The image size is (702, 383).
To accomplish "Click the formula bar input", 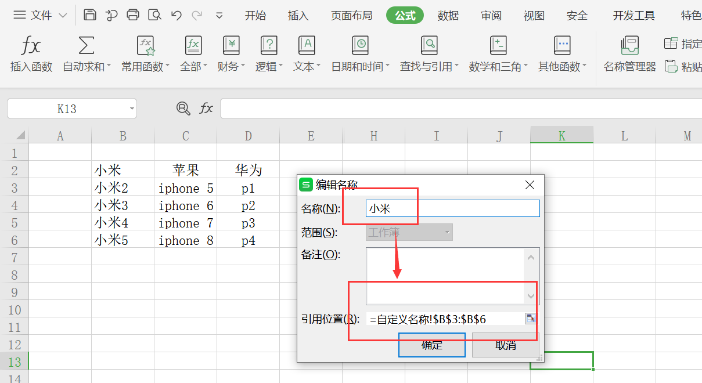I will 461,109.
